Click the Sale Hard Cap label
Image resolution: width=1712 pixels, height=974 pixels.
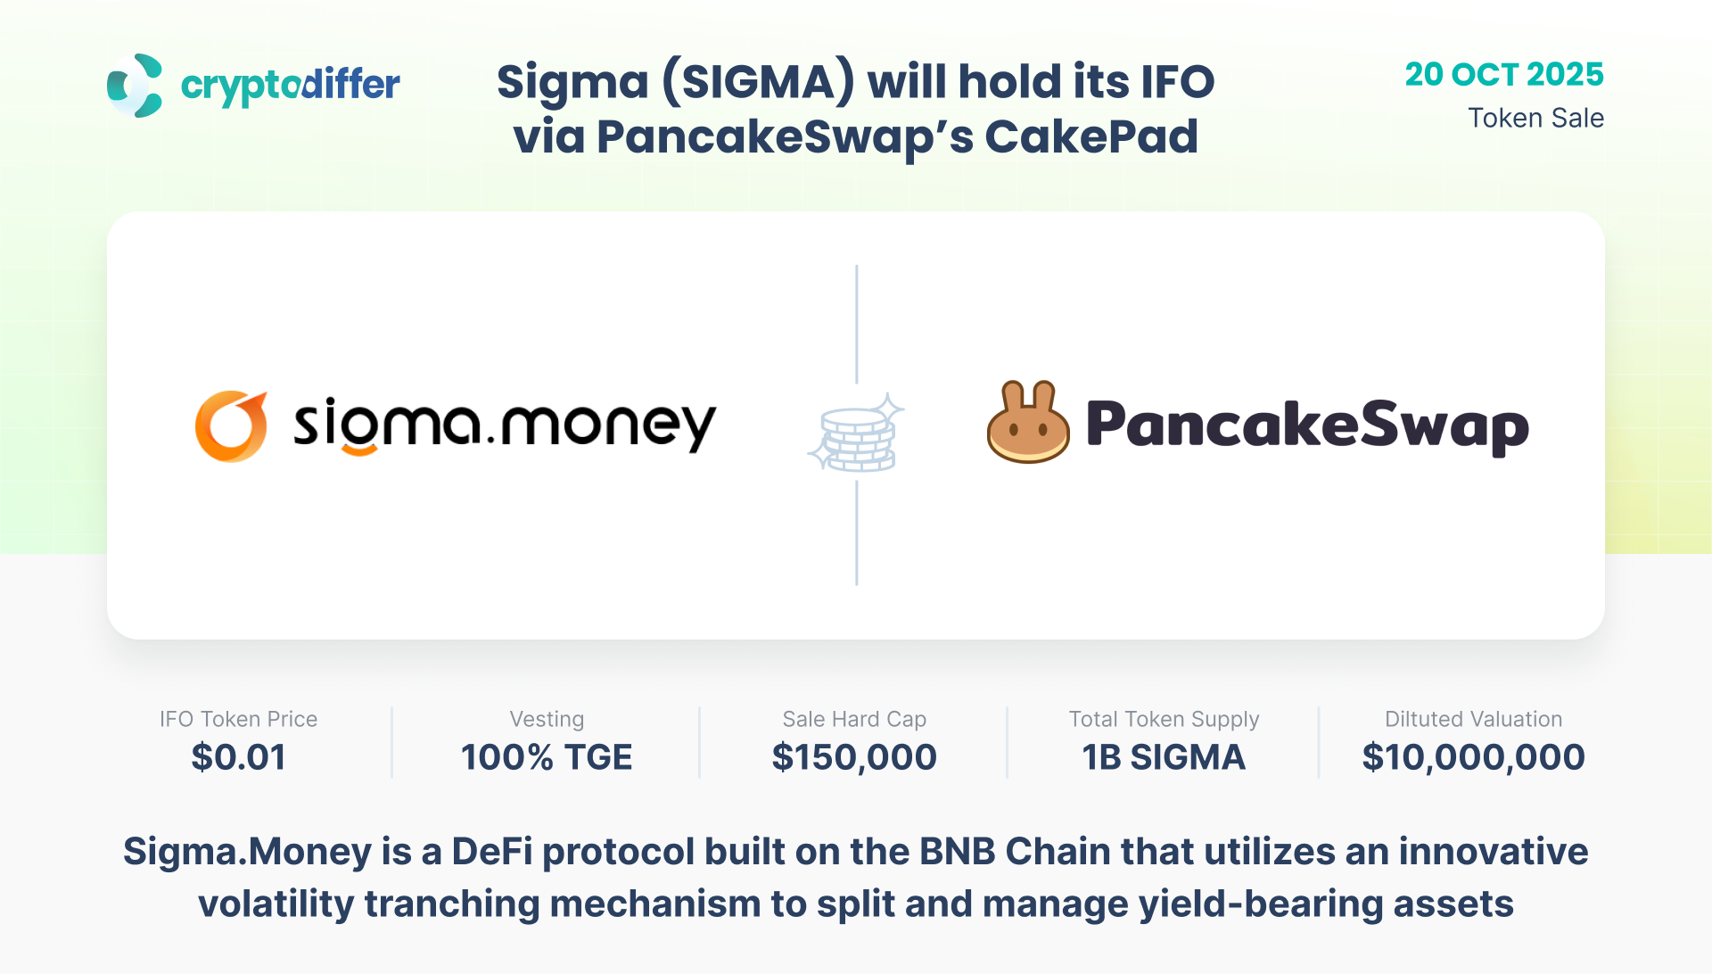click(x=854, y=719)
